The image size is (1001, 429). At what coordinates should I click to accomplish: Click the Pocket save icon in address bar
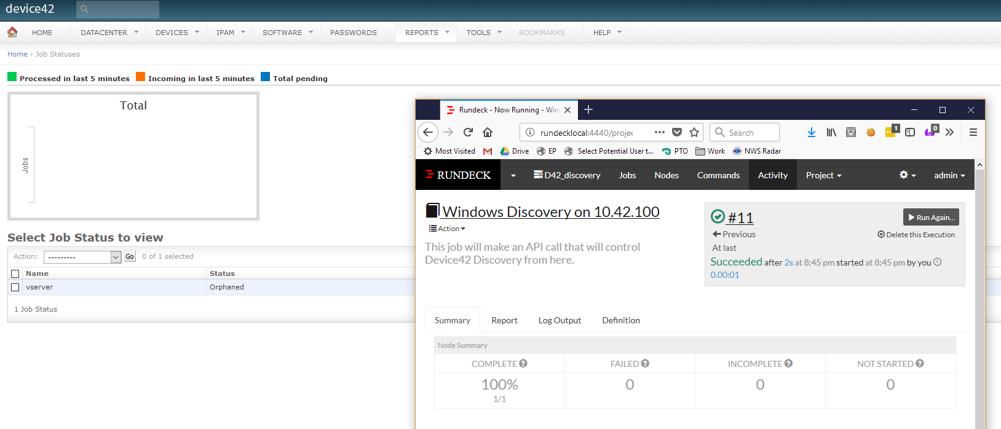tap(677, 132)
